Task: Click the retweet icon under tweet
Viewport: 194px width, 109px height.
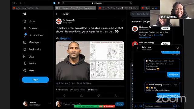Action: tap(82, 96)
